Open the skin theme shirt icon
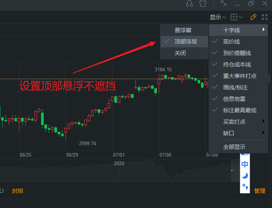The width and height of the screenshot is (272, 208). [x=203, y=3]
